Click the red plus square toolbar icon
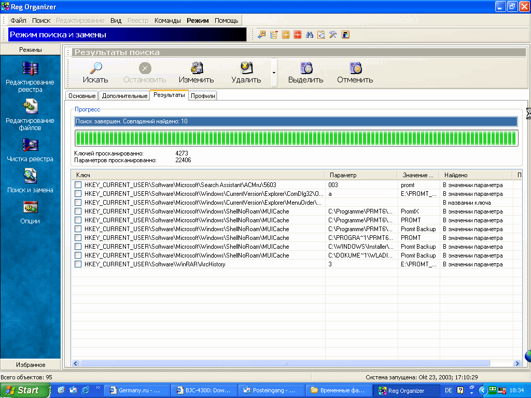 297,35
